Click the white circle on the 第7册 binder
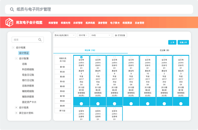 (181, 103)
